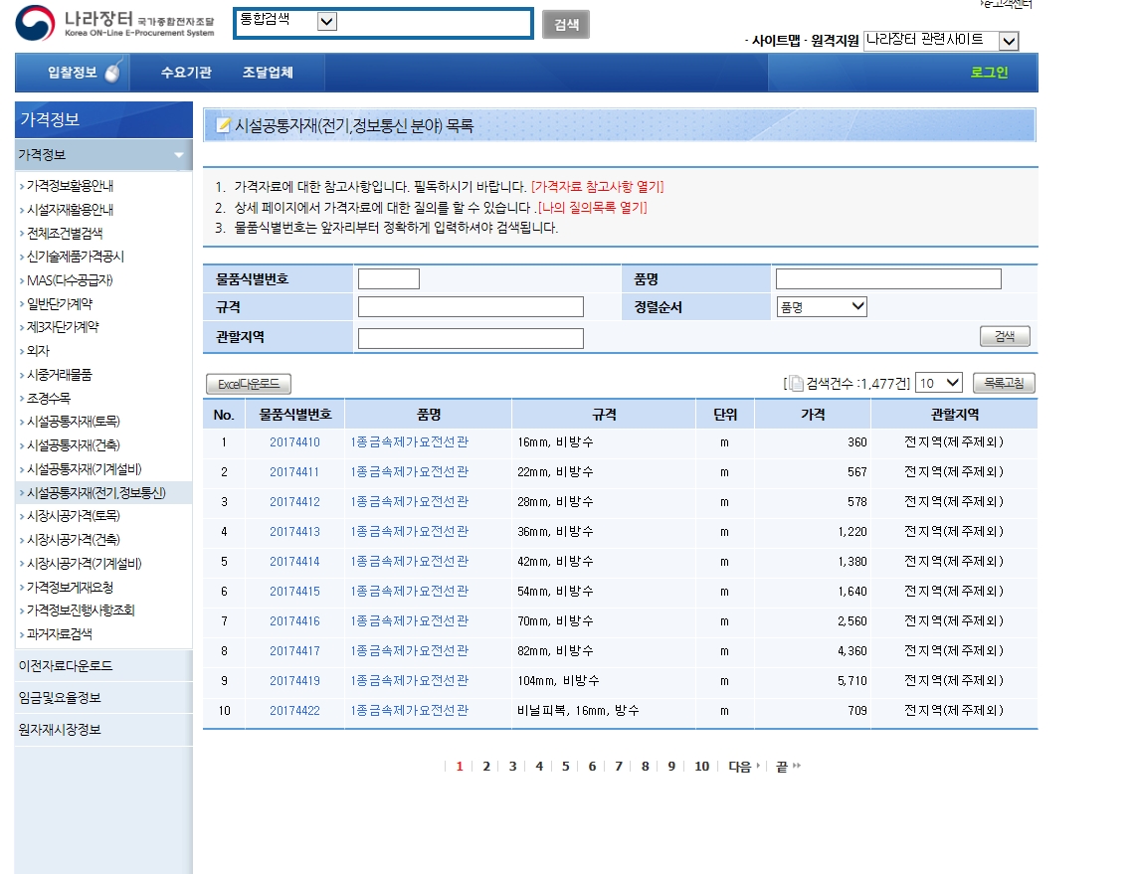Open the 가격자료 참고사항 열기 link
This screenshot has width=1135, height=874.
click(597, 187)
